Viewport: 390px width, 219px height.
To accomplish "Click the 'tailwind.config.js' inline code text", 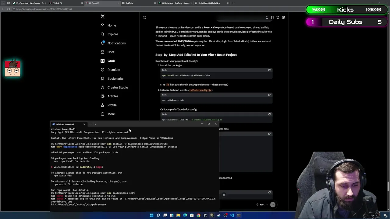I will point(200,90).
